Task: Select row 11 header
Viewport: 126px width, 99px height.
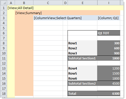Action: tap(4, 58)
